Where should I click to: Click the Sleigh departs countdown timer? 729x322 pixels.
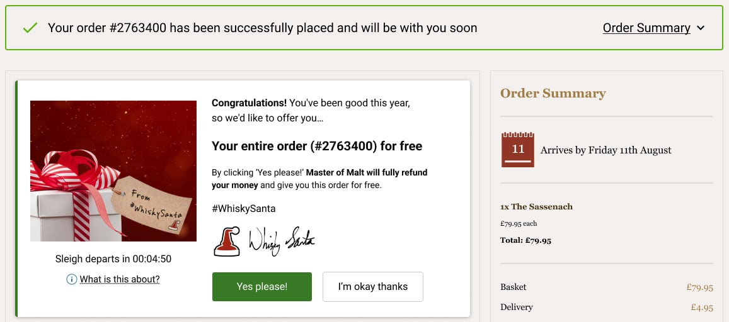(x=113, y=259)
